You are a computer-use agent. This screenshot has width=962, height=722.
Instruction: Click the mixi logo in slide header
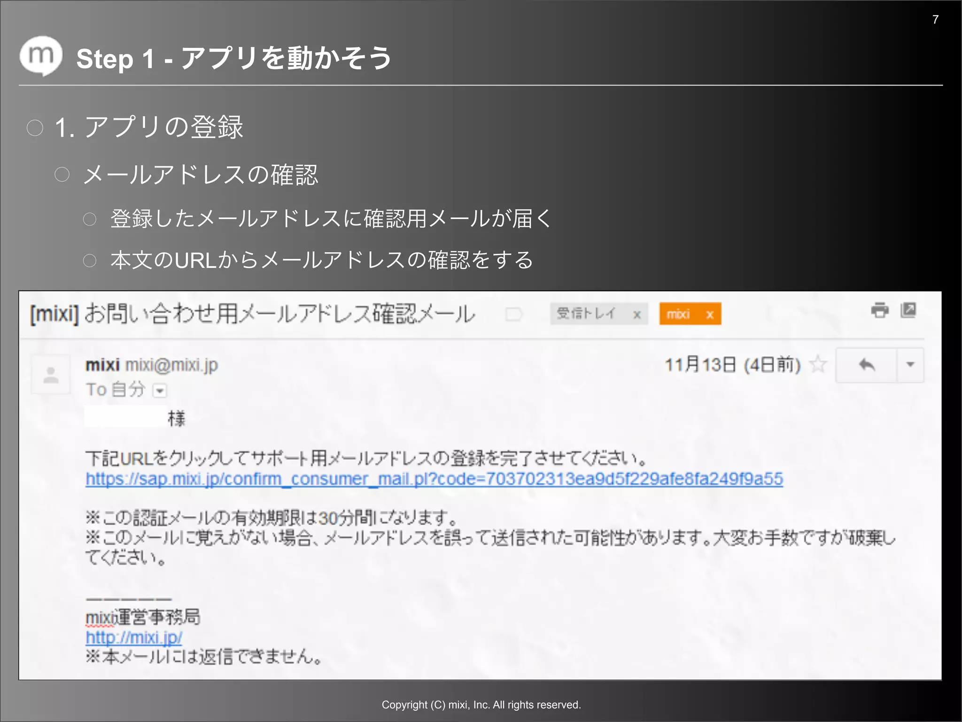[x=41, y=56]
